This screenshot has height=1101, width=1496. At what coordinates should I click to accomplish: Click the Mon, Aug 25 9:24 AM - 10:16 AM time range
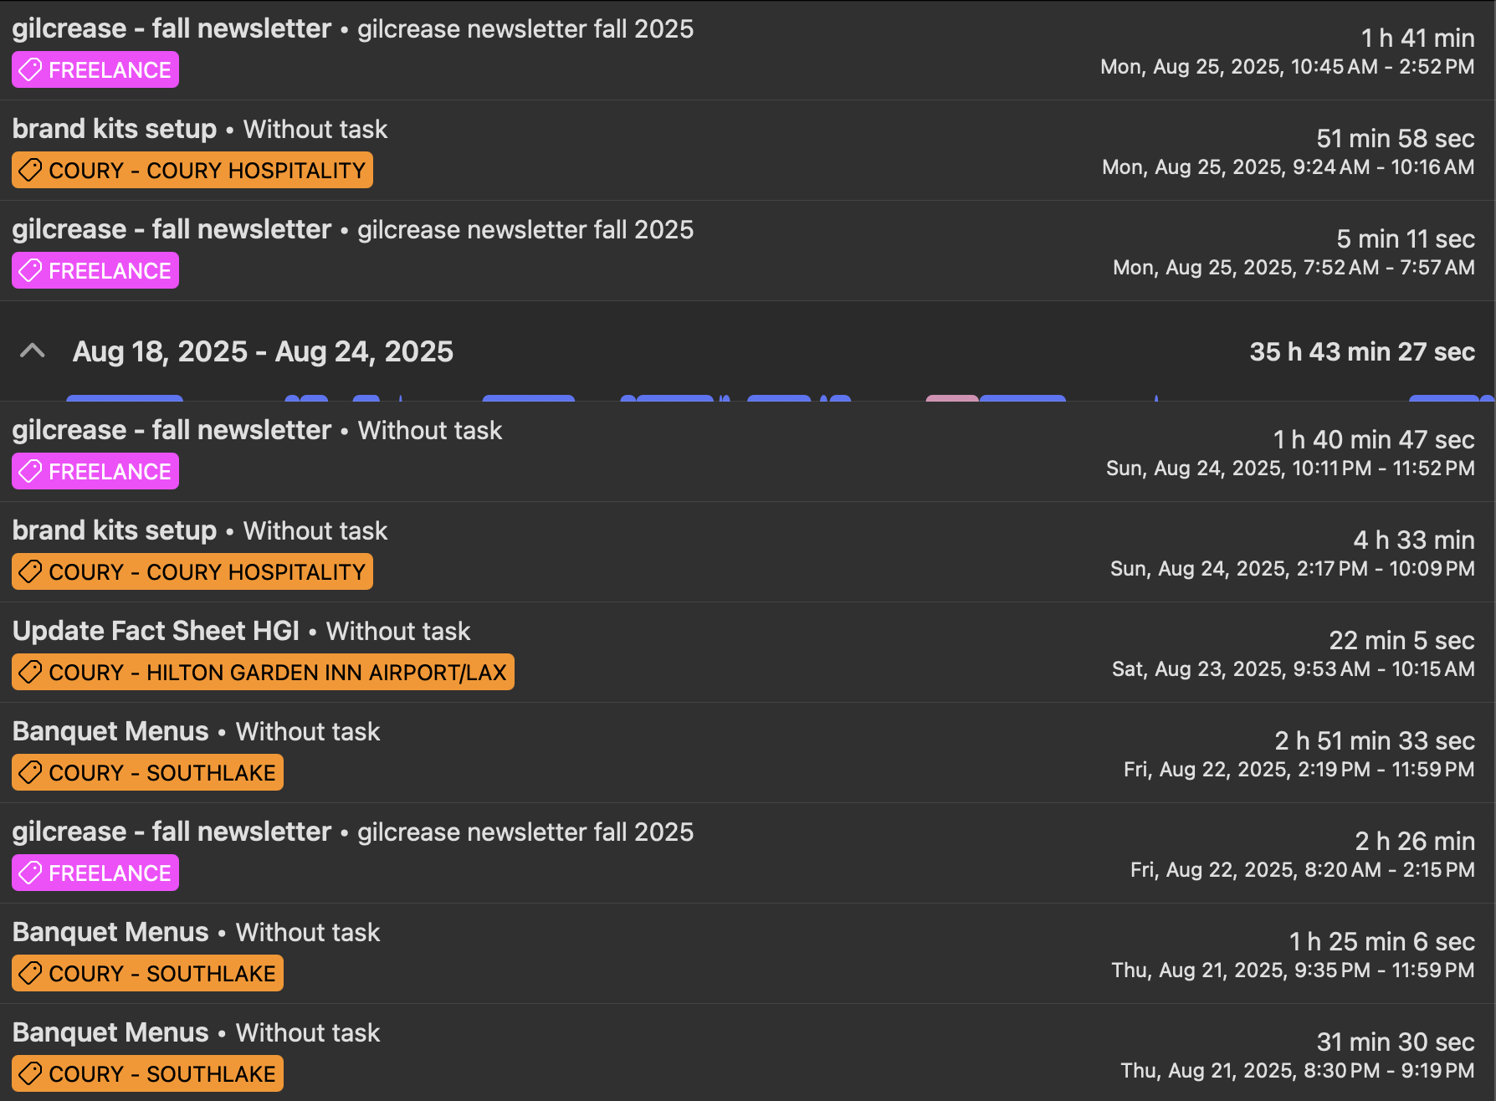1288,167
